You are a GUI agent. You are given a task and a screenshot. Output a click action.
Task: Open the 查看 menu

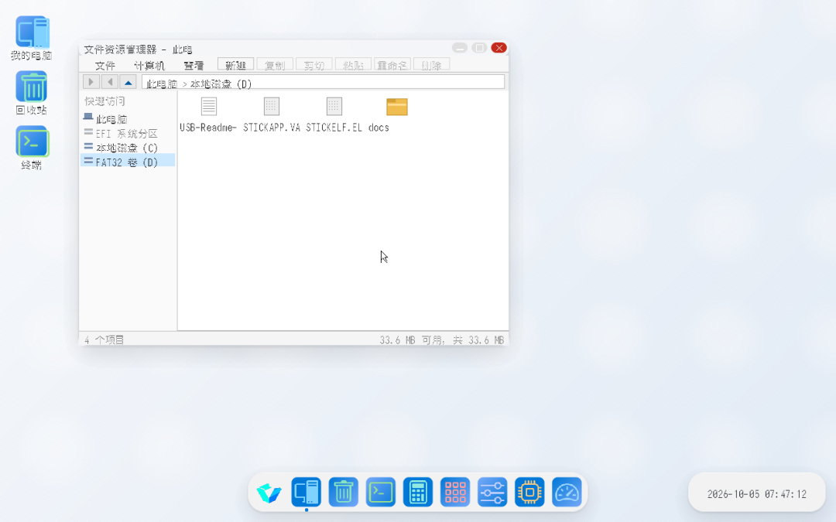coord(194,66)
